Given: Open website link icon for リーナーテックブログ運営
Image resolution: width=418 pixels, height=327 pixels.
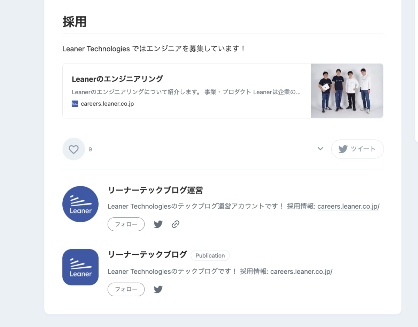Looking at the screenshot, I should click(x=176, y=224).
